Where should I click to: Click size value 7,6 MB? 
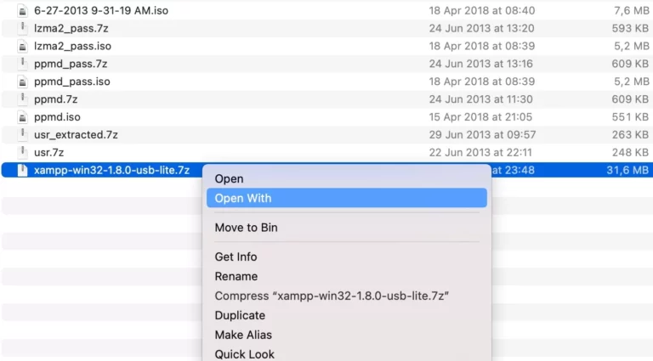(632, 10)
